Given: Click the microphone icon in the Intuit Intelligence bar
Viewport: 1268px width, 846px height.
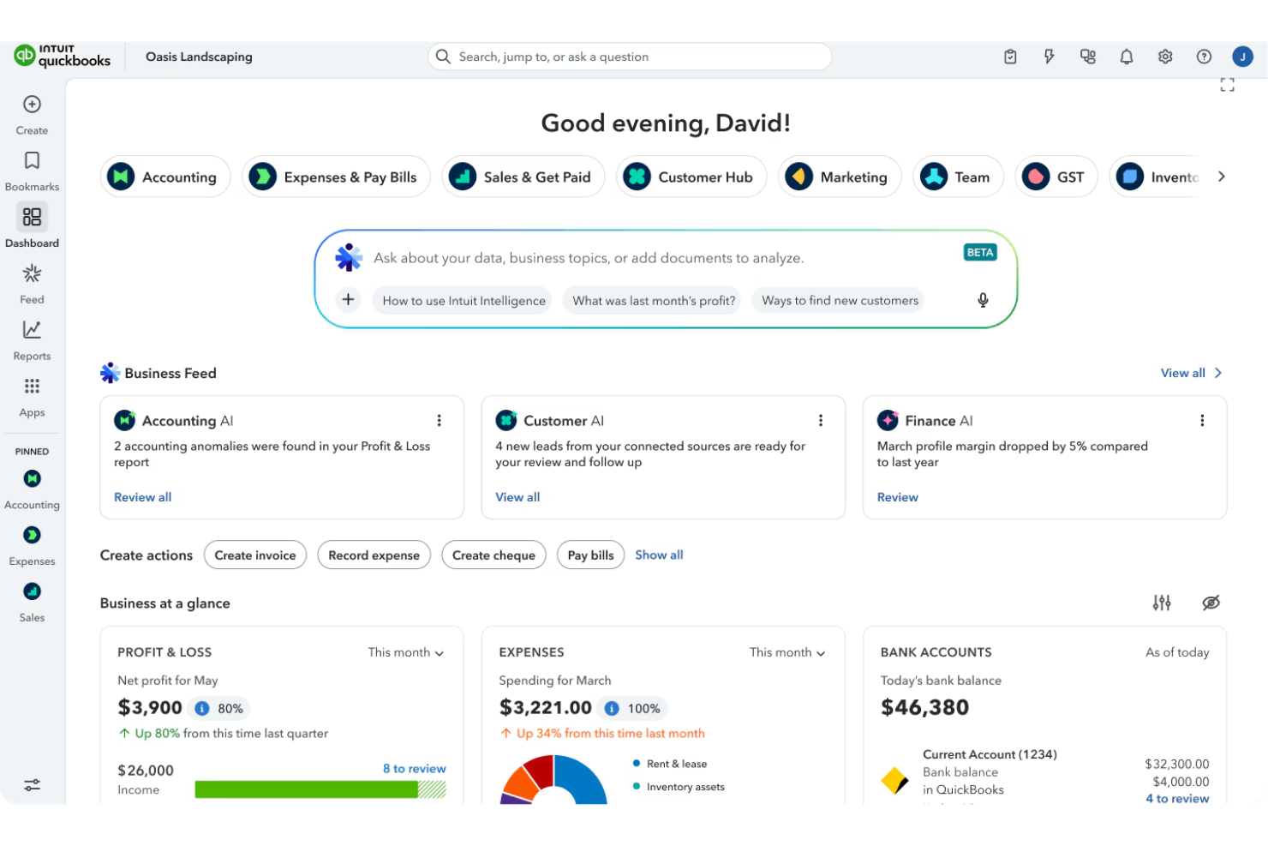Looking at the screenshot, I should pos(983,300).
